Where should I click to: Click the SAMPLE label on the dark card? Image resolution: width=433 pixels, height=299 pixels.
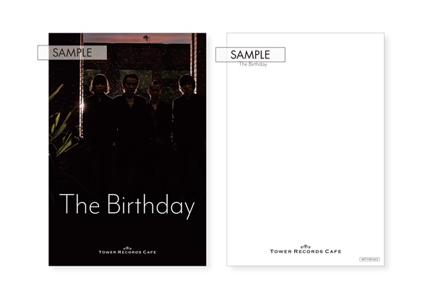[72, 53]
